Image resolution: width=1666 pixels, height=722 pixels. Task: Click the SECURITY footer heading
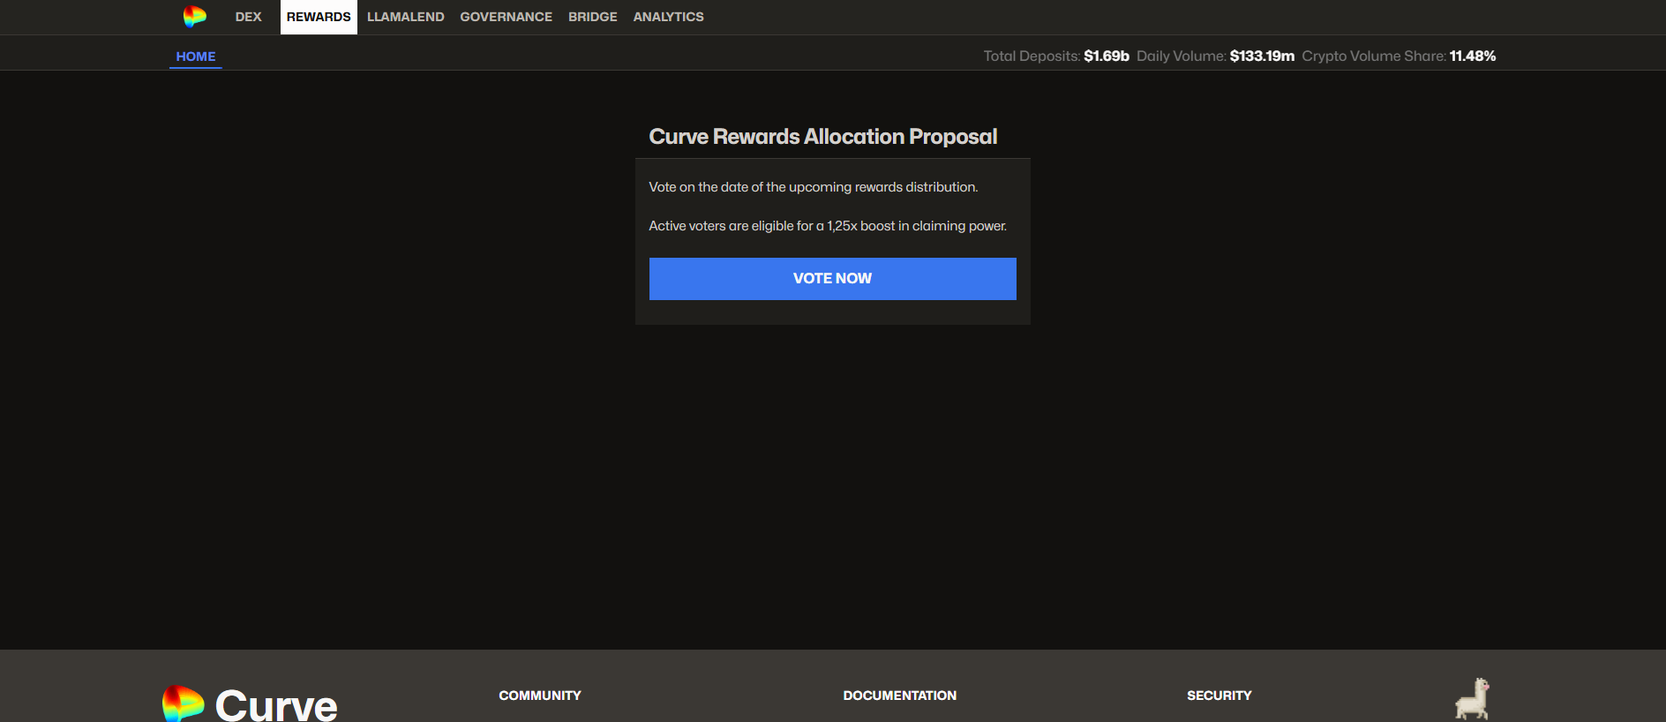tap(1219, 696)
